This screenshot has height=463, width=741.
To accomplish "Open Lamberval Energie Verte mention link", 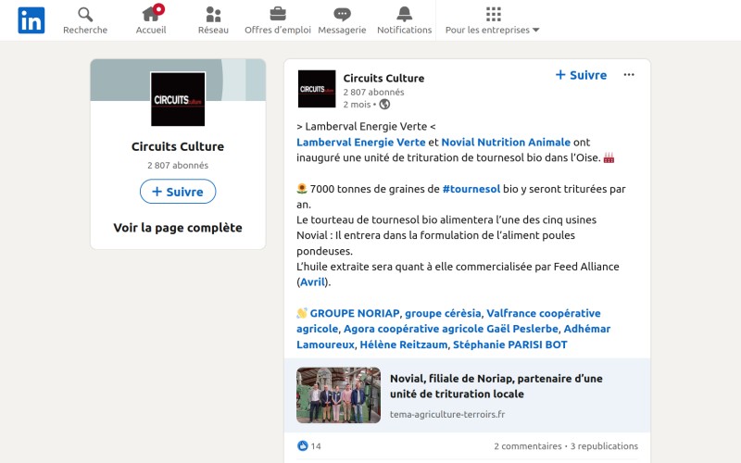I will pos(361,143).
